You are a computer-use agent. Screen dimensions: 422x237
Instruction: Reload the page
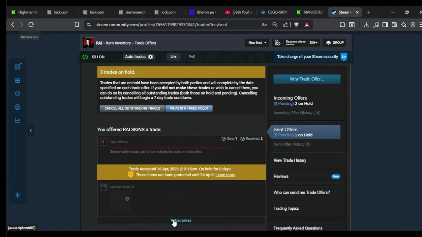[31, 25]
